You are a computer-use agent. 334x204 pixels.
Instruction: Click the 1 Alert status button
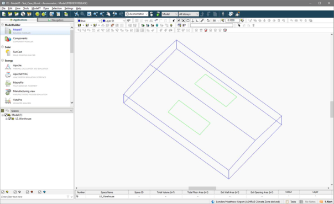(326, 202)
